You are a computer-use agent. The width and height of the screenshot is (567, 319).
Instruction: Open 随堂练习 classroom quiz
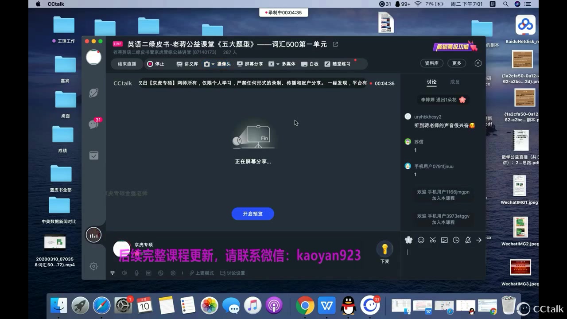click(338, 64)
